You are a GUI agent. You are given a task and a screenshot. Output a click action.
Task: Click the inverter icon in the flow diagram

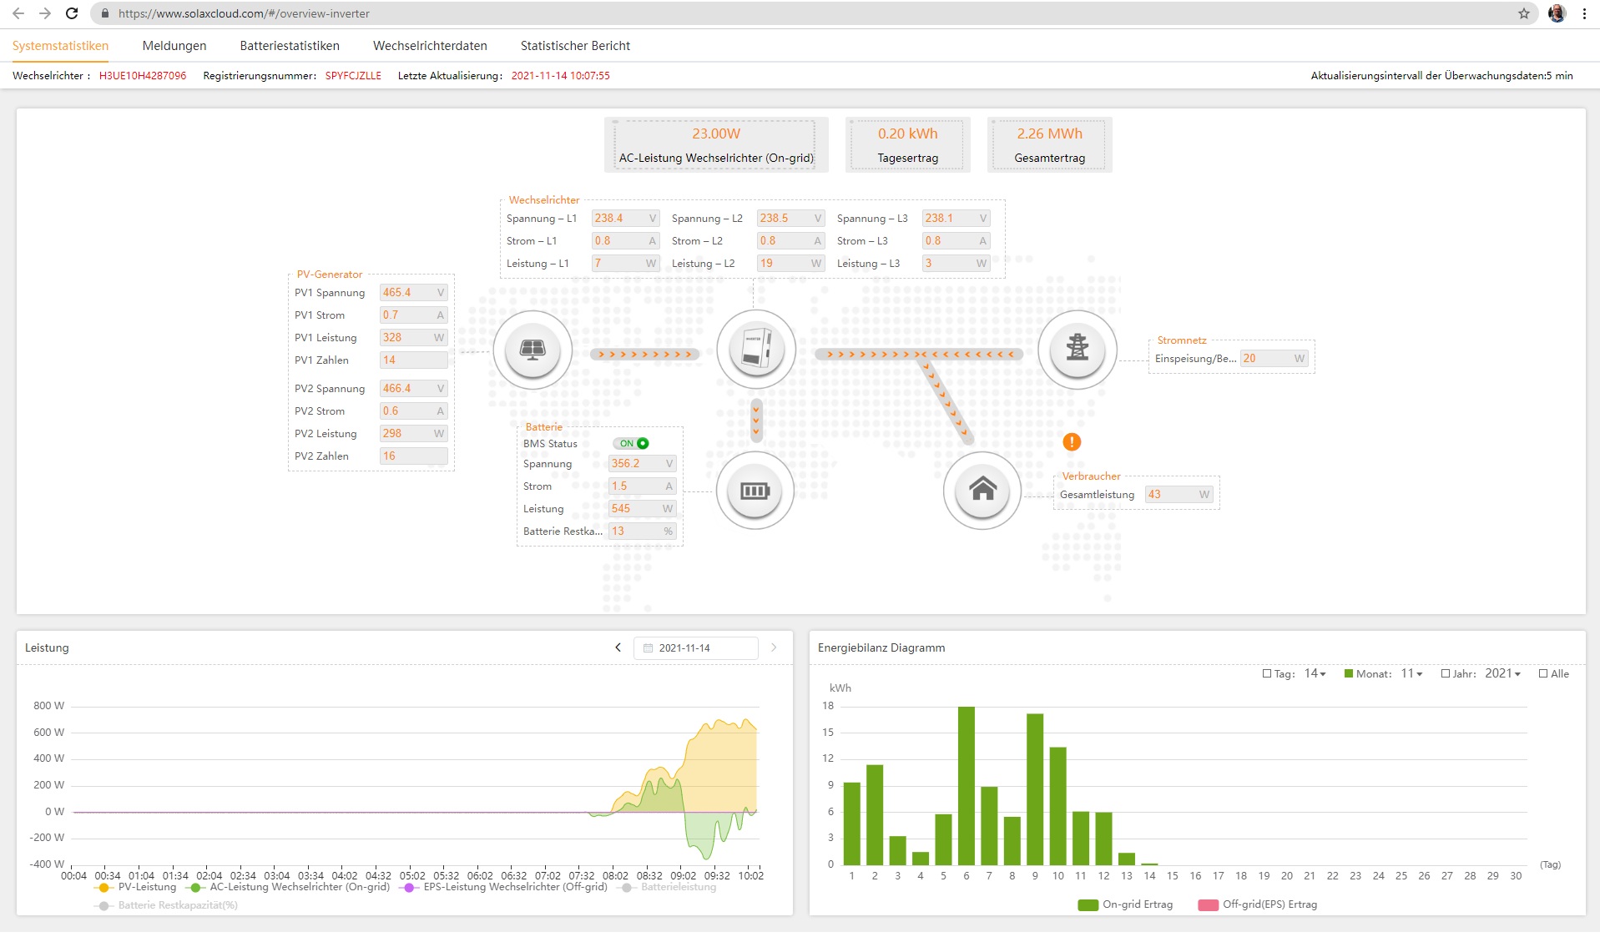click(755, 349)
